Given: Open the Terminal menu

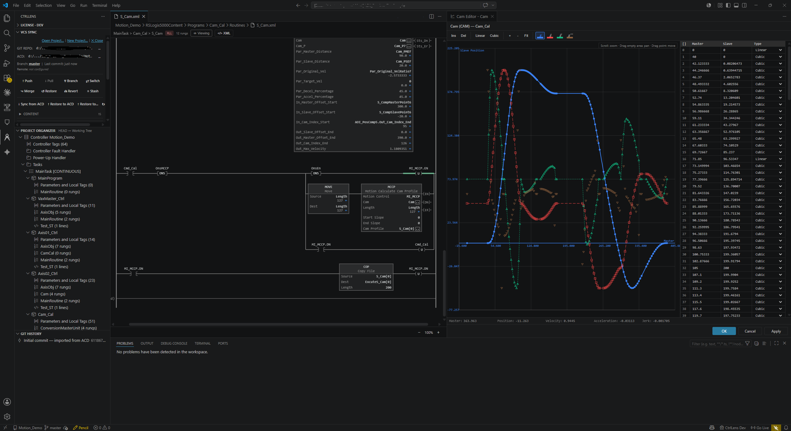Looking at the screenshot, I should [99, 5].
